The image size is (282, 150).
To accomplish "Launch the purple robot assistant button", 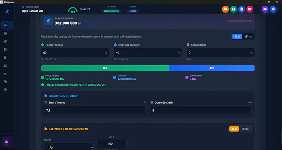I will pyautogui.click(x=265, y=9).
